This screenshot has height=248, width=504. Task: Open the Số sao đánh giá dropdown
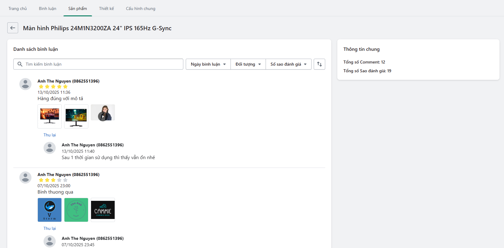point(288,64)
